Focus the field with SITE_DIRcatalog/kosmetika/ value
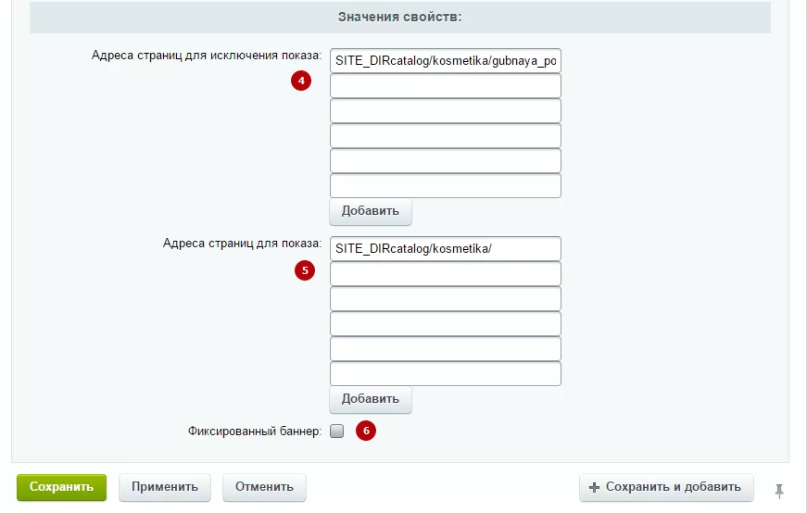 click(445, 248)
